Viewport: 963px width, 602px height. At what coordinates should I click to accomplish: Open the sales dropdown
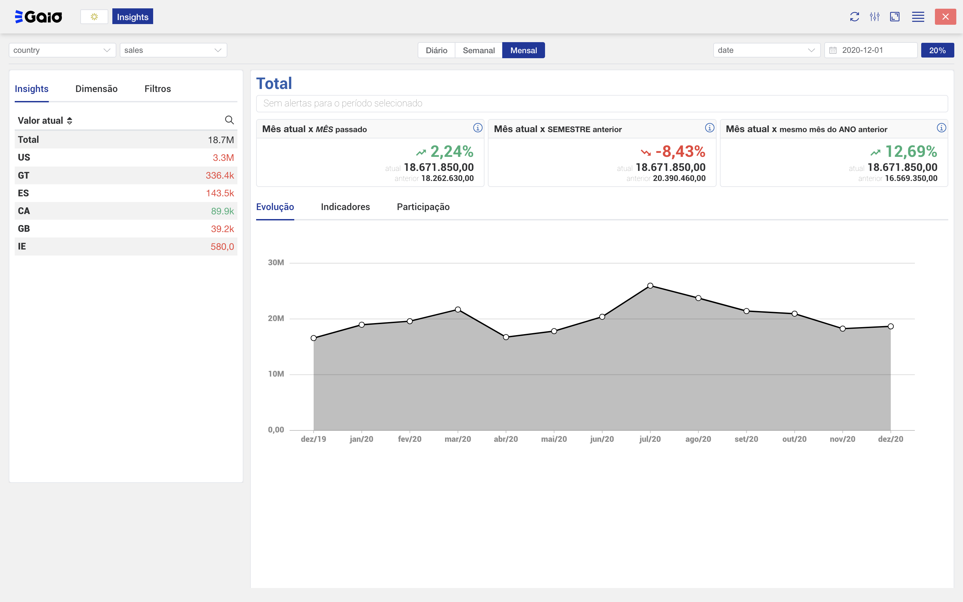[173, 50]
